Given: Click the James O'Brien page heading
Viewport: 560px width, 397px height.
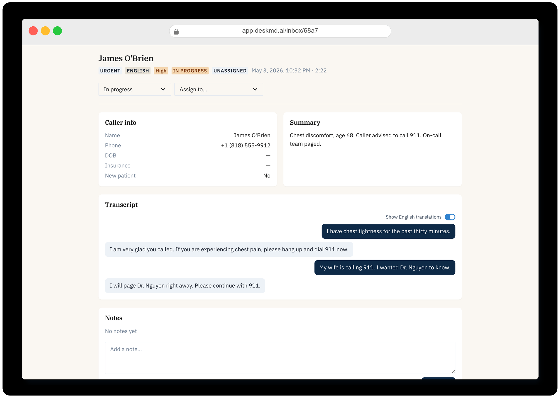Looking at the screenshot, I should 126,58.
